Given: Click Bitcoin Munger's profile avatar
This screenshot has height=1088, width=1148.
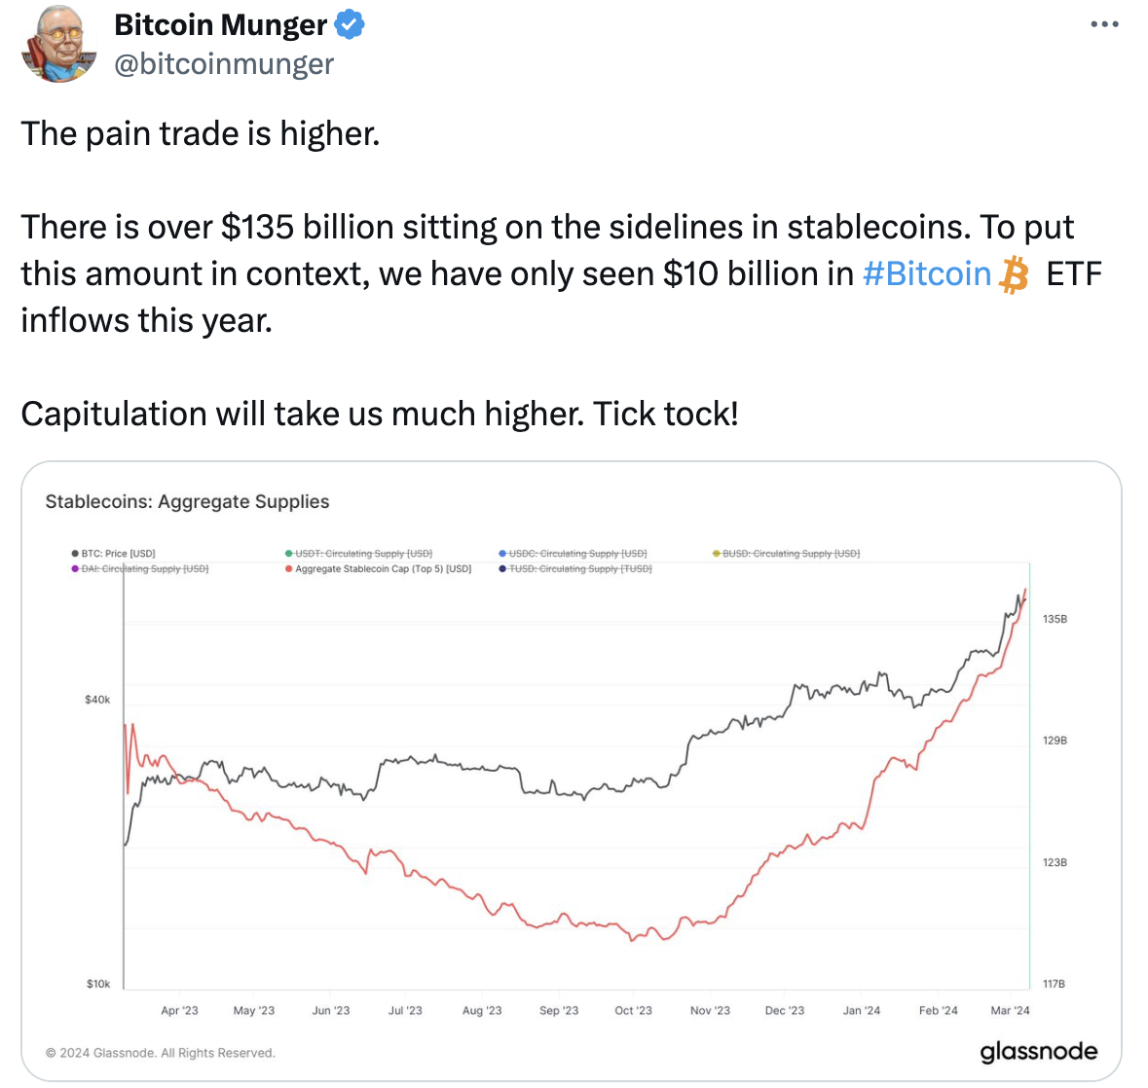Looking at the screenshot, I should coord(59,44).
